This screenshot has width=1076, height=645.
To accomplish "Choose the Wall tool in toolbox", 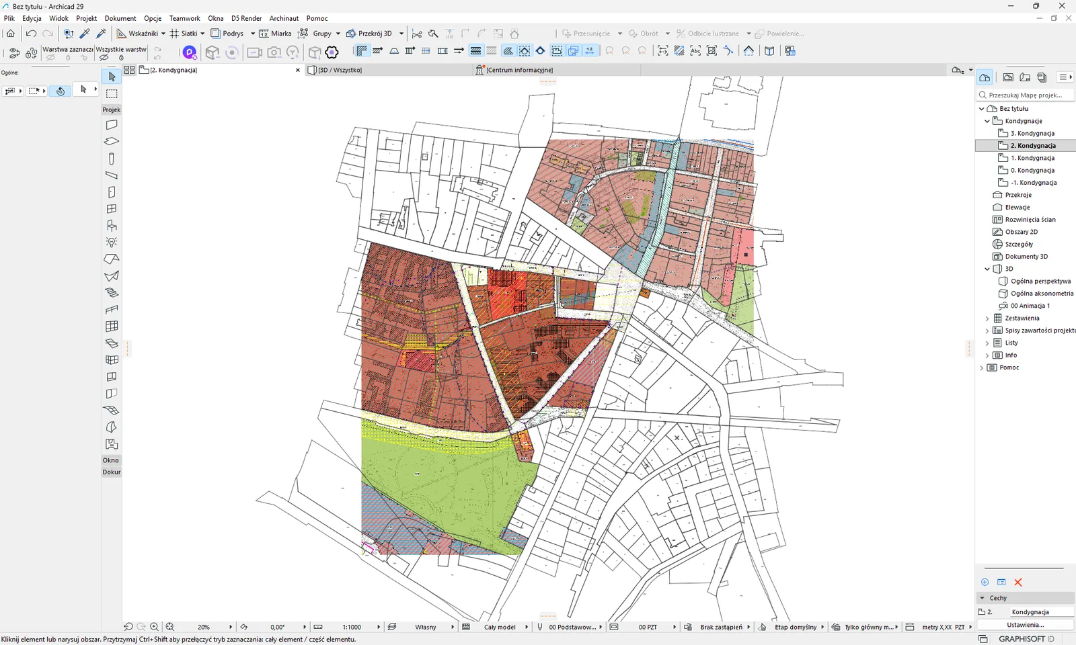I will (x=112, y=125).
